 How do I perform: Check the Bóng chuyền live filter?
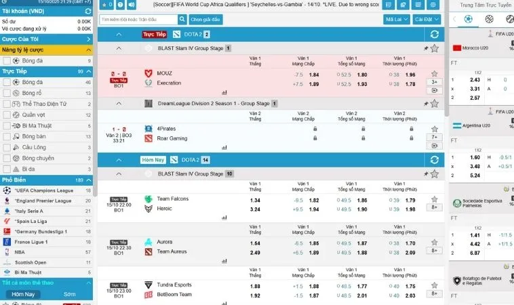pyautogui.click(x=7, y=158)
